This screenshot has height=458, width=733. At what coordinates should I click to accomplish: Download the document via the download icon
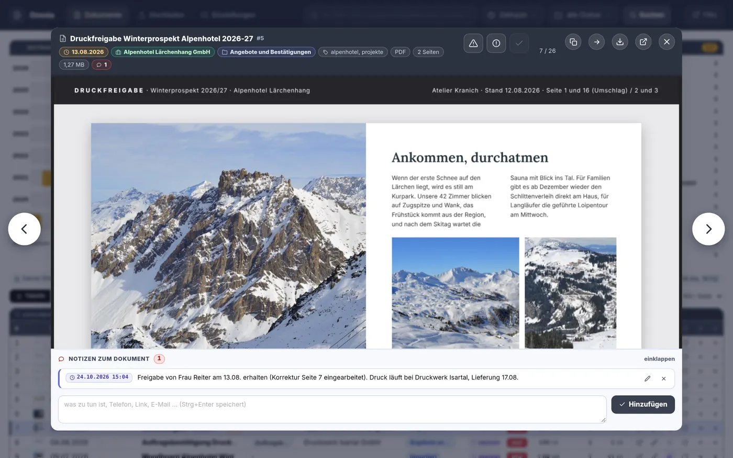(620, 42)
